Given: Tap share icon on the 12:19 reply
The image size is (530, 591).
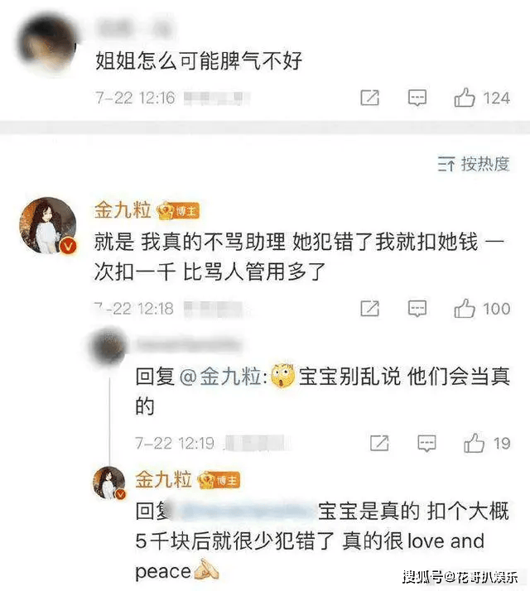Looking at the screenshot, I should pos(379,444).
